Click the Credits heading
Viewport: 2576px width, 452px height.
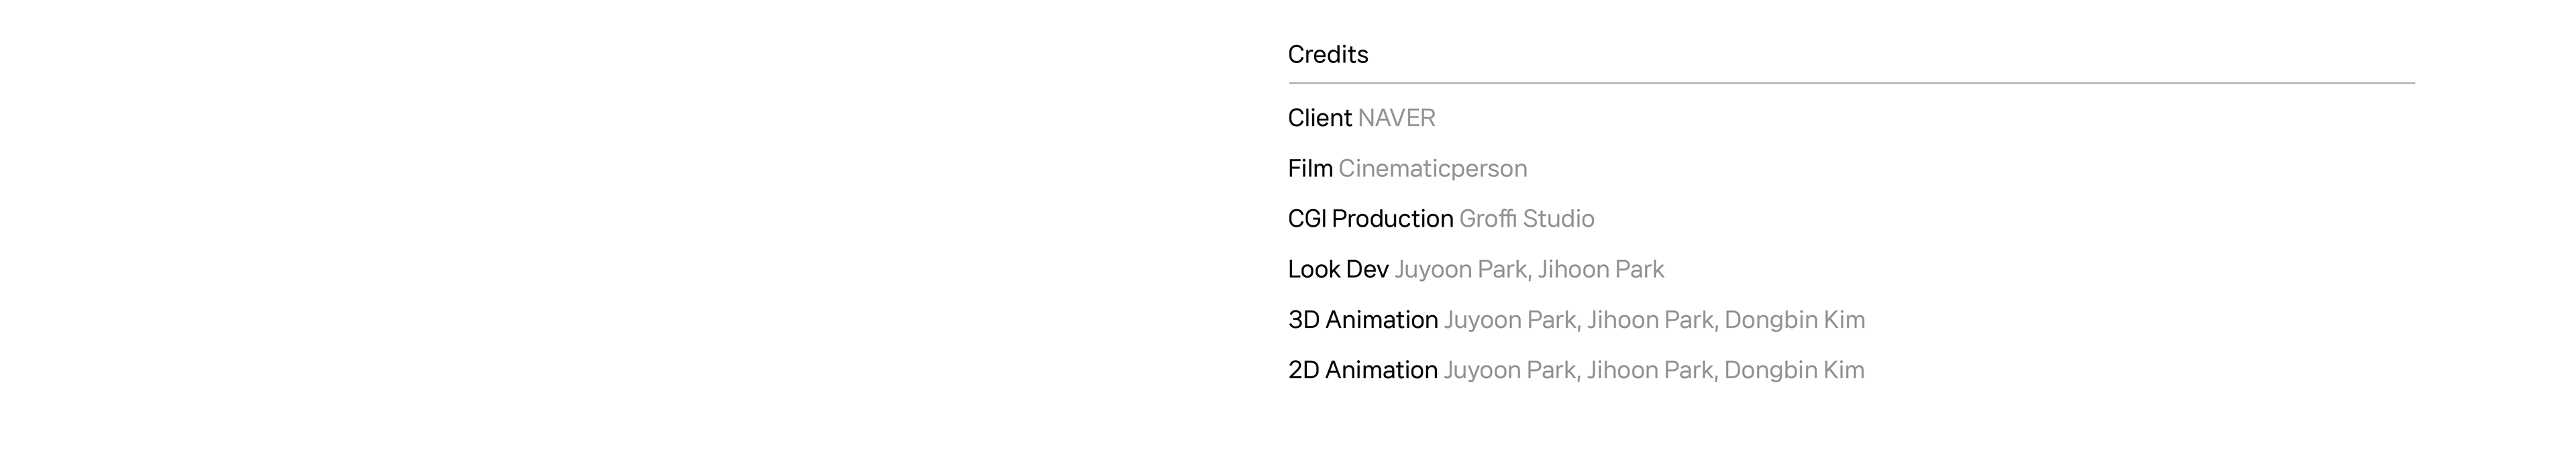coord(1327,55)
